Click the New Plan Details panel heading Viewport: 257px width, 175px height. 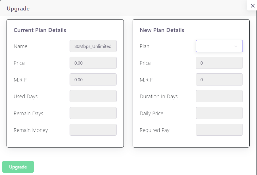pos(162,30)
